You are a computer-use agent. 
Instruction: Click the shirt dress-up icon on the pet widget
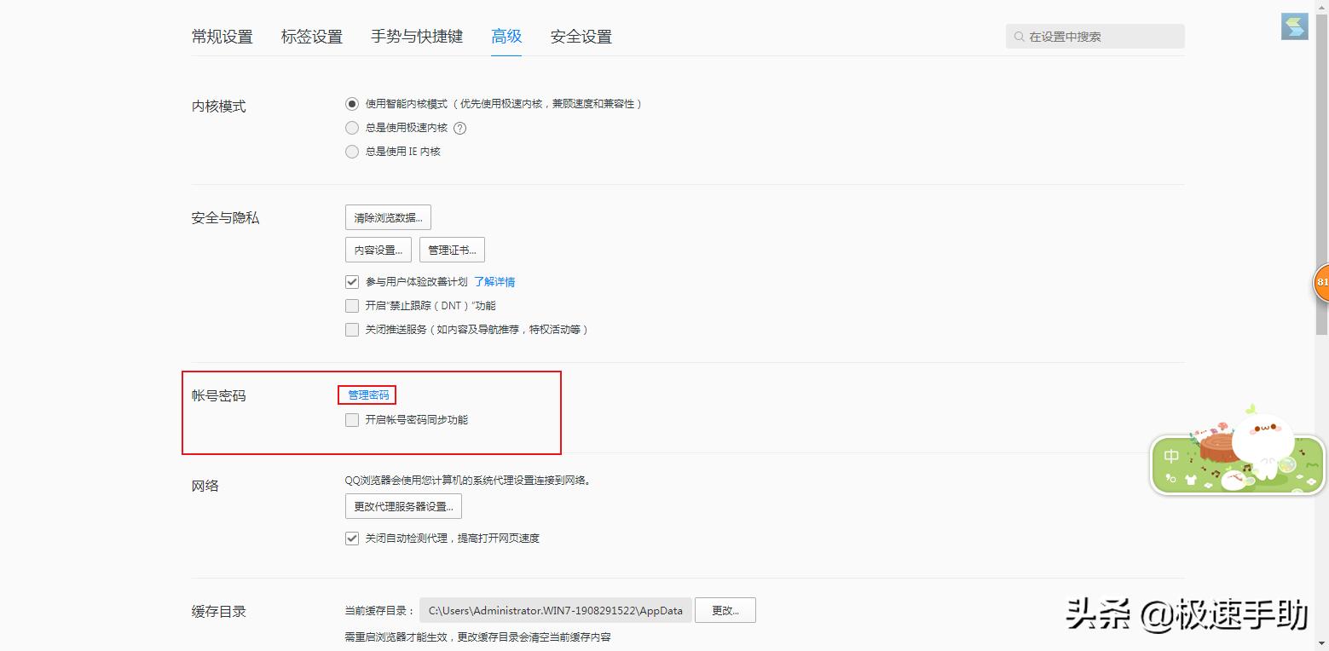tap(1191, 479)
